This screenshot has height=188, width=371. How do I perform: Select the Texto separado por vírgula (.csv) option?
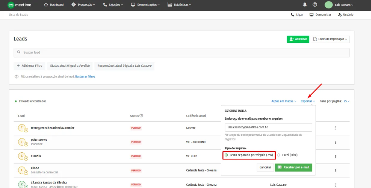tap(249, 155)
